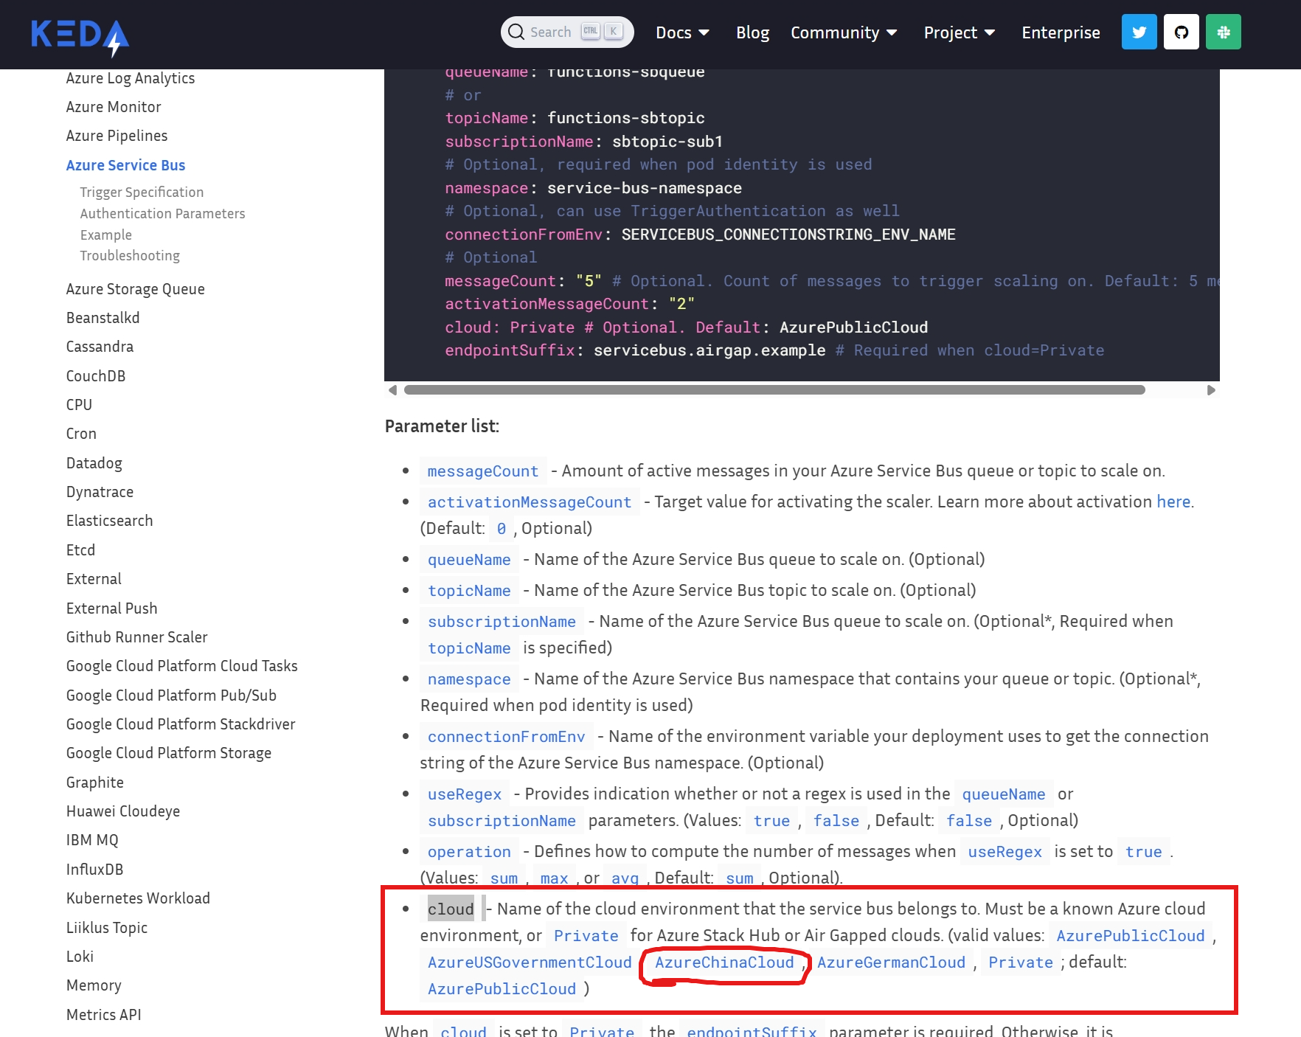
Task: Open CouchDB scaler page
Action: [96, 376]
